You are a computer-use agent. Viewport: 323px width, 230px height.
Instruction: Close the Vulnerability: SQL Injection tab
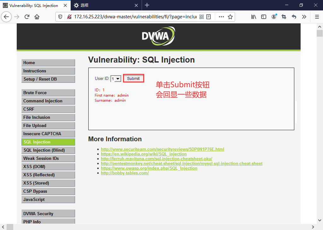[65, 5]
